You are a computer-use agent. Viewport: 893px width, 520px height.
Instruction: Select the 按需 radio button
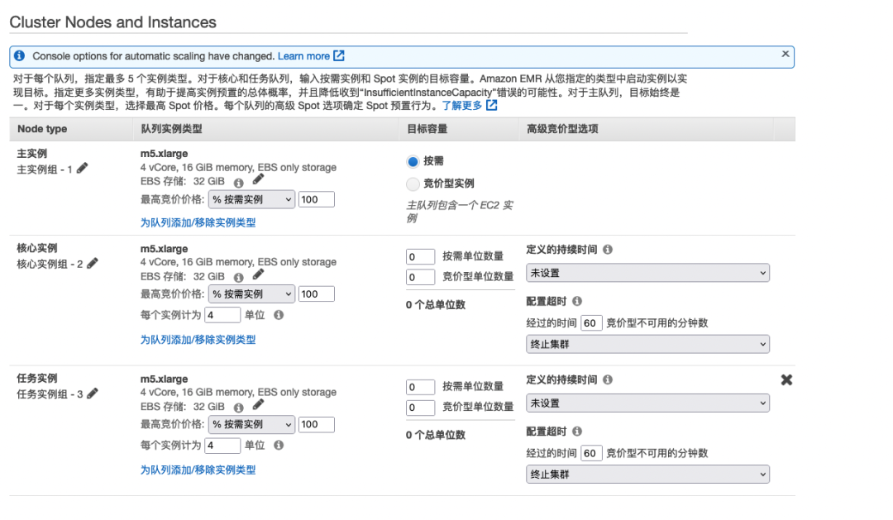[413, 161]
